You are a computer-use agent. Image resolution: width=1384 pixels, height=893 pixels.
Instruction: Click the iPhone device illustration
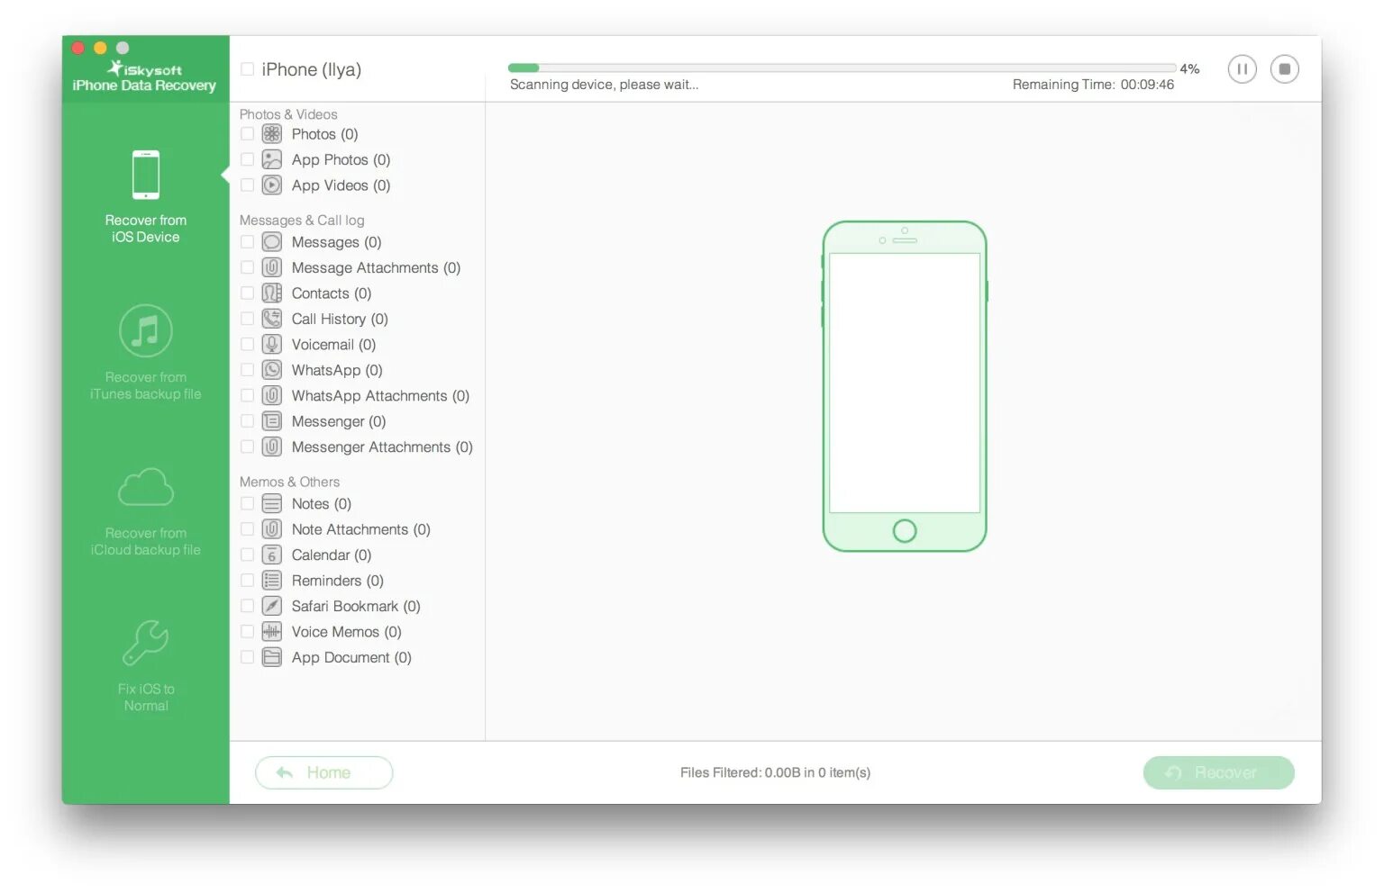coord(905,387)
